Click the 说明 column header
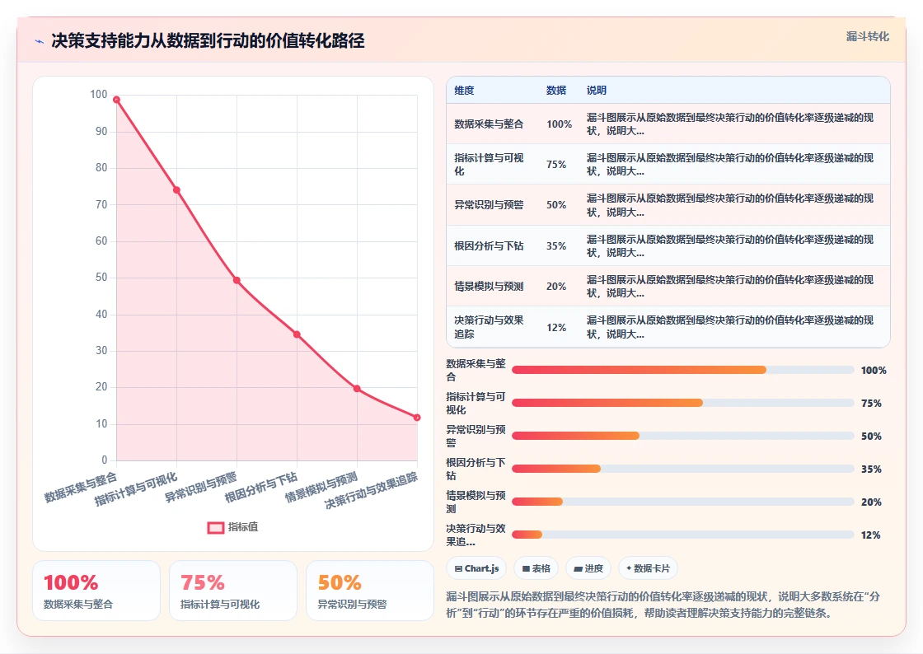The height and width of the screenshot is (654, 923). pos(597,91)
